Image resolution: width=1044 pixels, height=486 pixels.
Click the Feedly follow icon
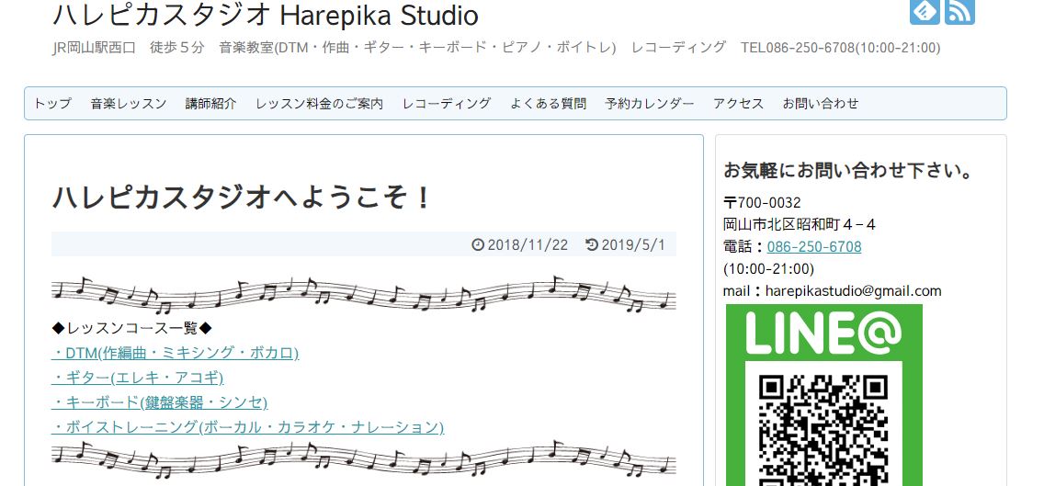click(x=925, y=11)
